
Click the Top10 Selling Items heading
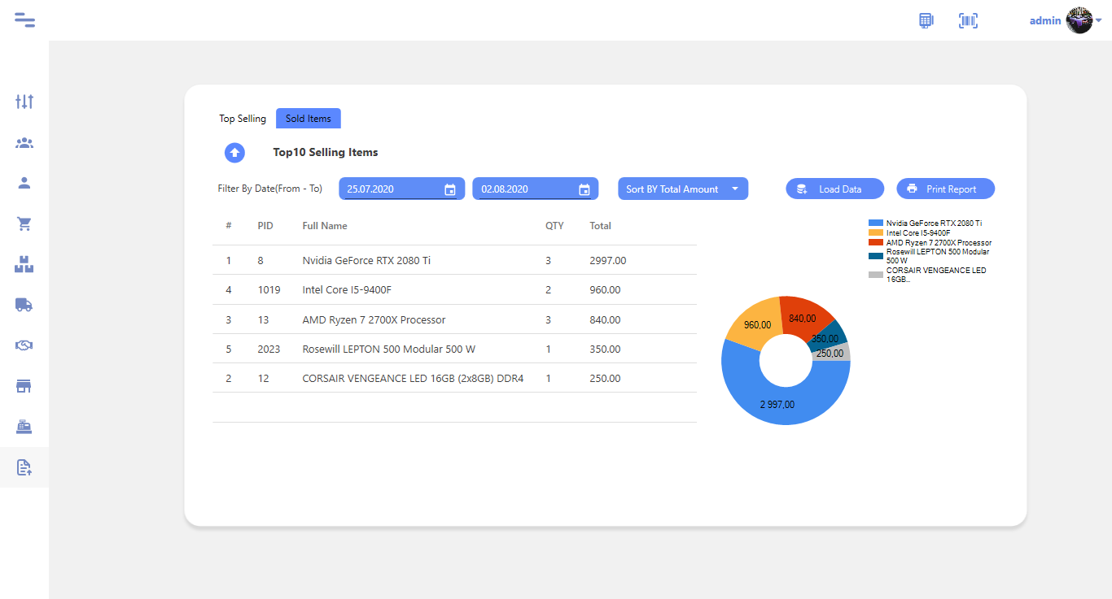[x=326, y=152]
